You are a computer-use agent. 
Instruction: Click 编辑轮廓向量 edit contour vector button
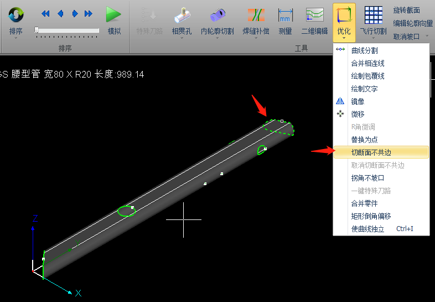click(413, 23)
